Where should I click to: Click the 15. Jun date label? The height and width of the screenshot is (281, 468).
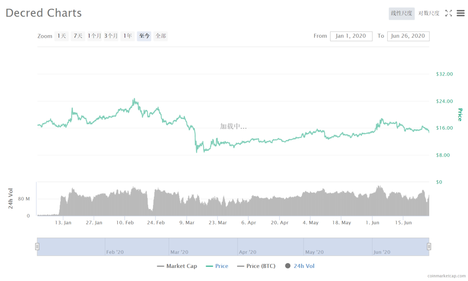pos(403,223)
